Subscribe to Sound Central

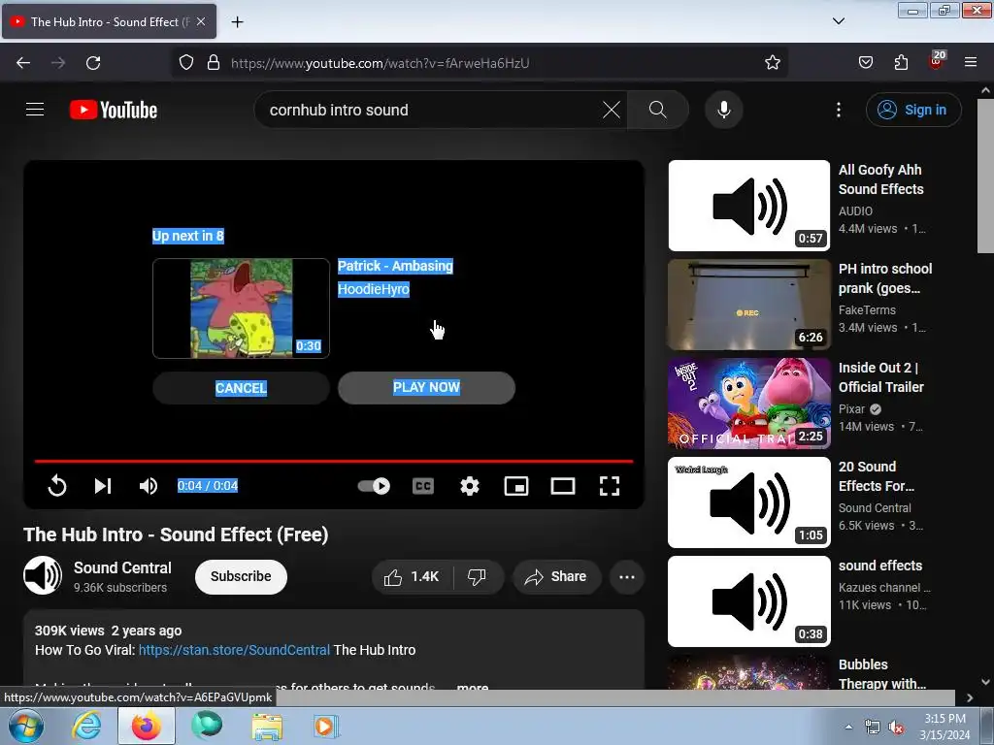(x=241, y=576)
